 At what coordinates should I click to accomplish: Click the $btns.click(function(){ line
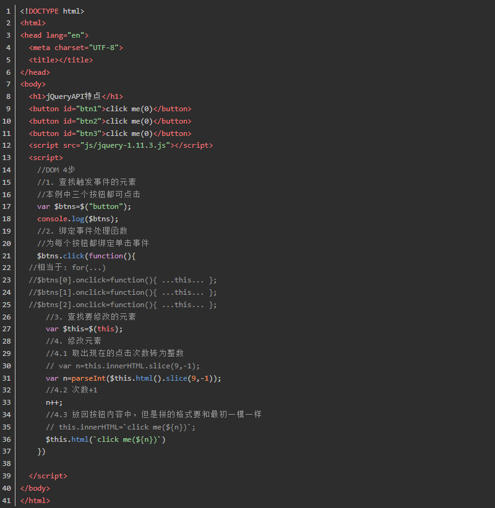tap(86, 256)
